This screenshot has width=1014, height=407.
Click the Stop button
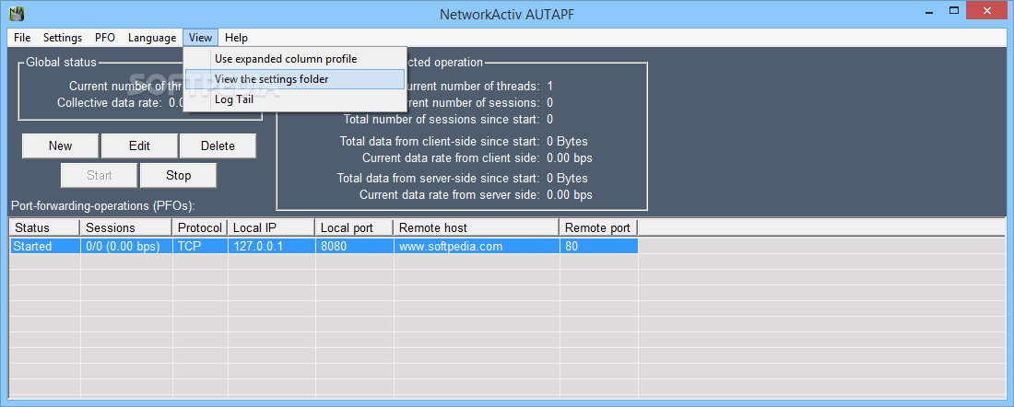click(179, 176)
